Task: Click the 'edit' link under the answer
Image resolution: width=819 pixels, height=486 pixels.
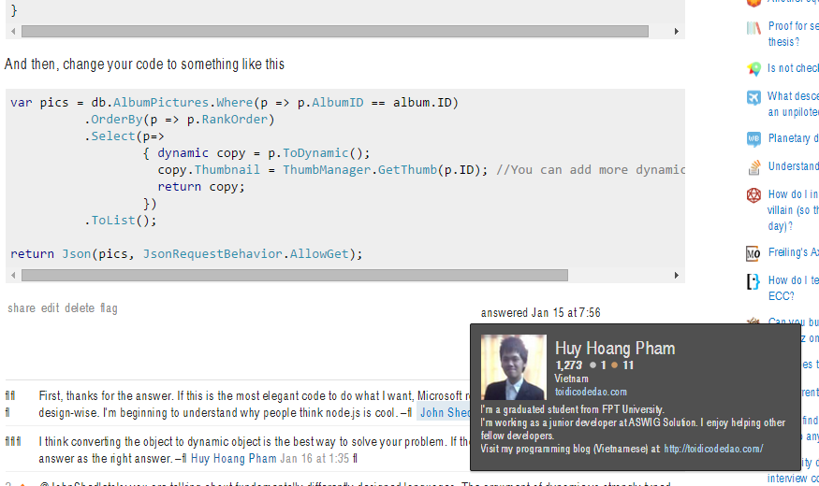Action: 50,308
